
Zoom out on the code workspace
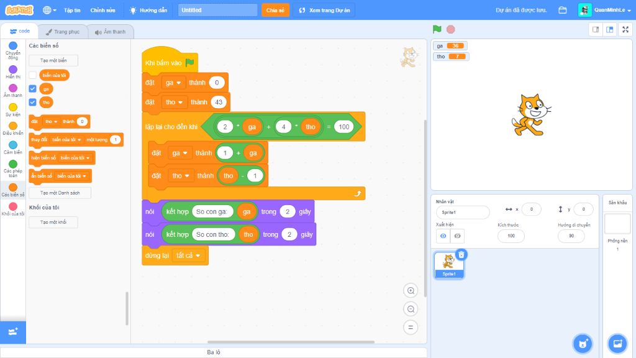tap(411, 309)
